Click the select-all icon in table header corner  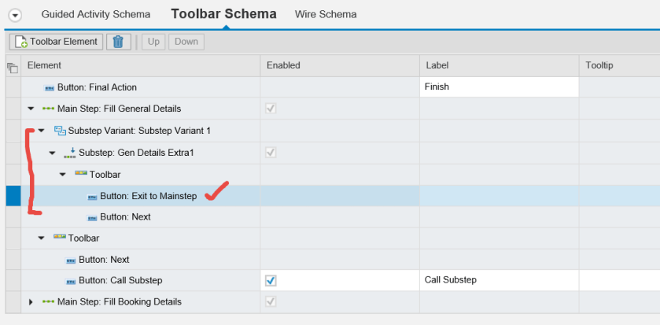coord(13,67)
